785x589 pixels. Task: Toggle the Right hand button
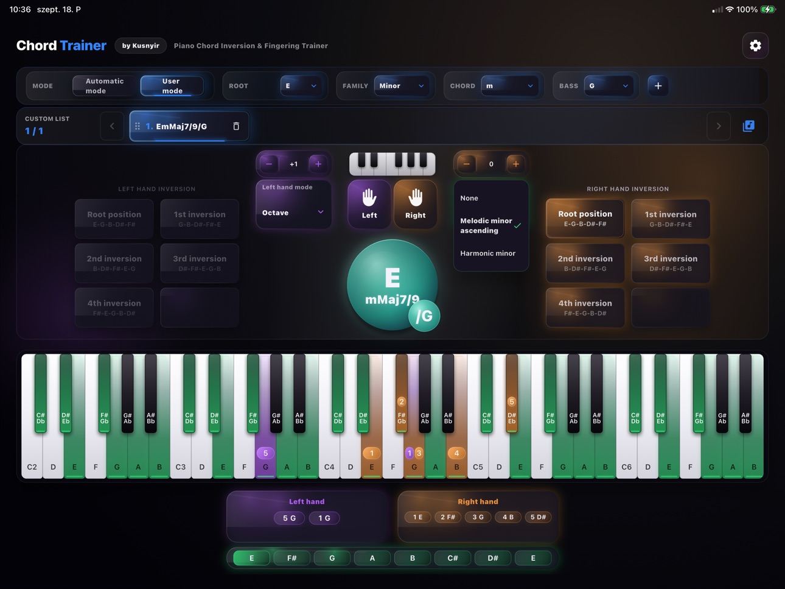(x=416, y=203)
